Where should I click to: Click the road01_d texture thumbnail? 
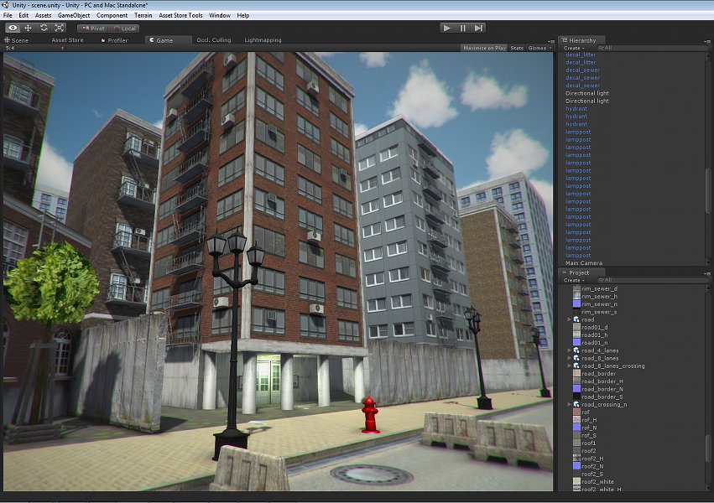coord(576,328)
